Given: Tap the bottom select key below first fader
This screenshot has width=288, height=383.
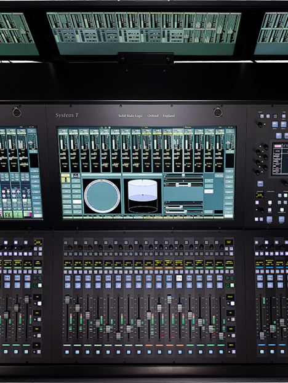Looking at the screenshot, I should pyautogui.click(x=67, y=352).
